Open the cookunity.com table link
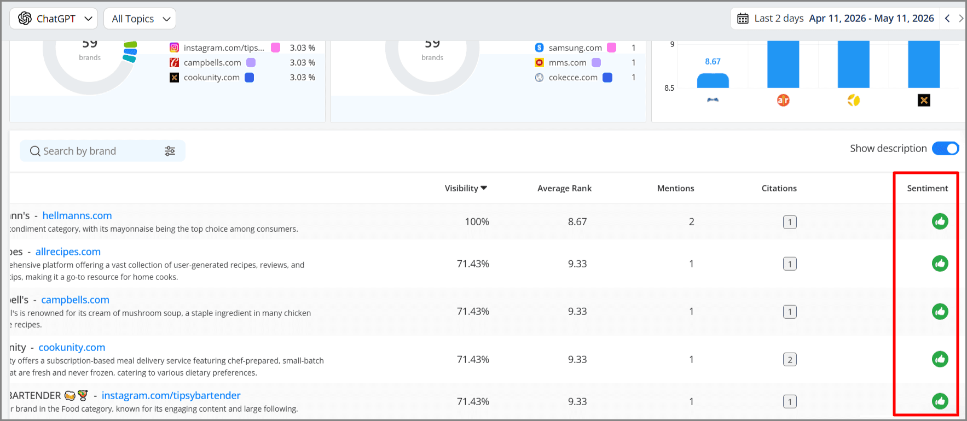 (72, 347)
